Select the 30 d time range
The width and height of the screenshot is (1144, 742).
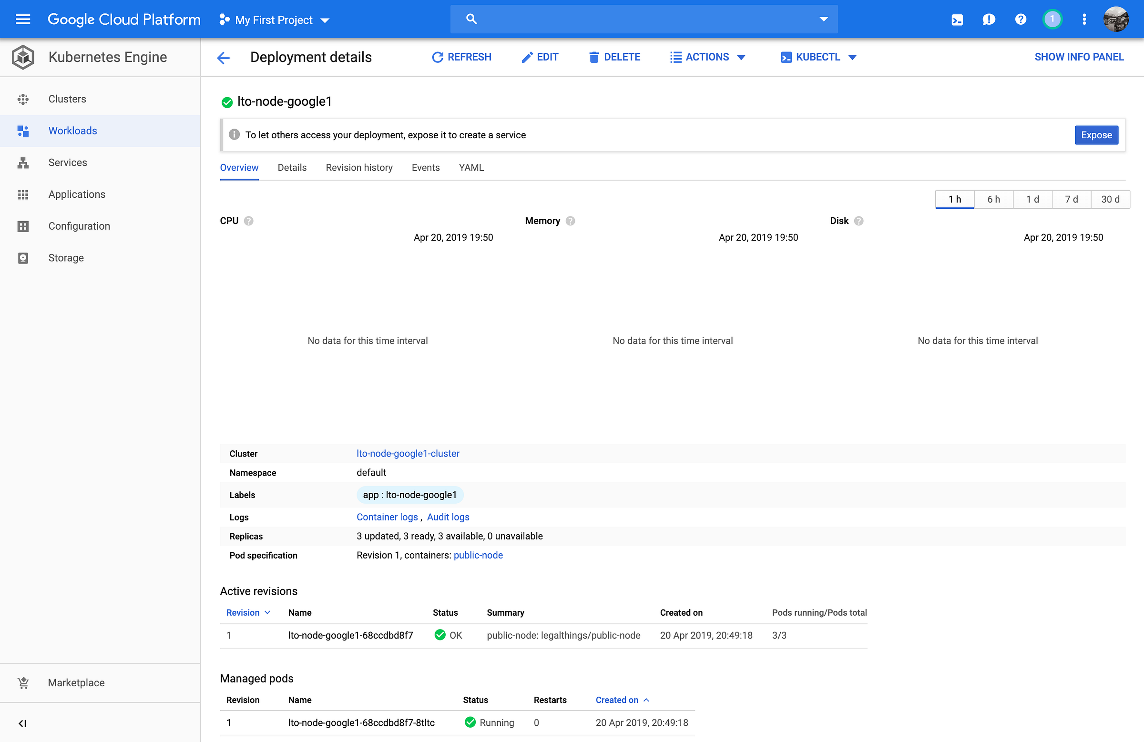pyautogui.click(x=1110, y=199)
